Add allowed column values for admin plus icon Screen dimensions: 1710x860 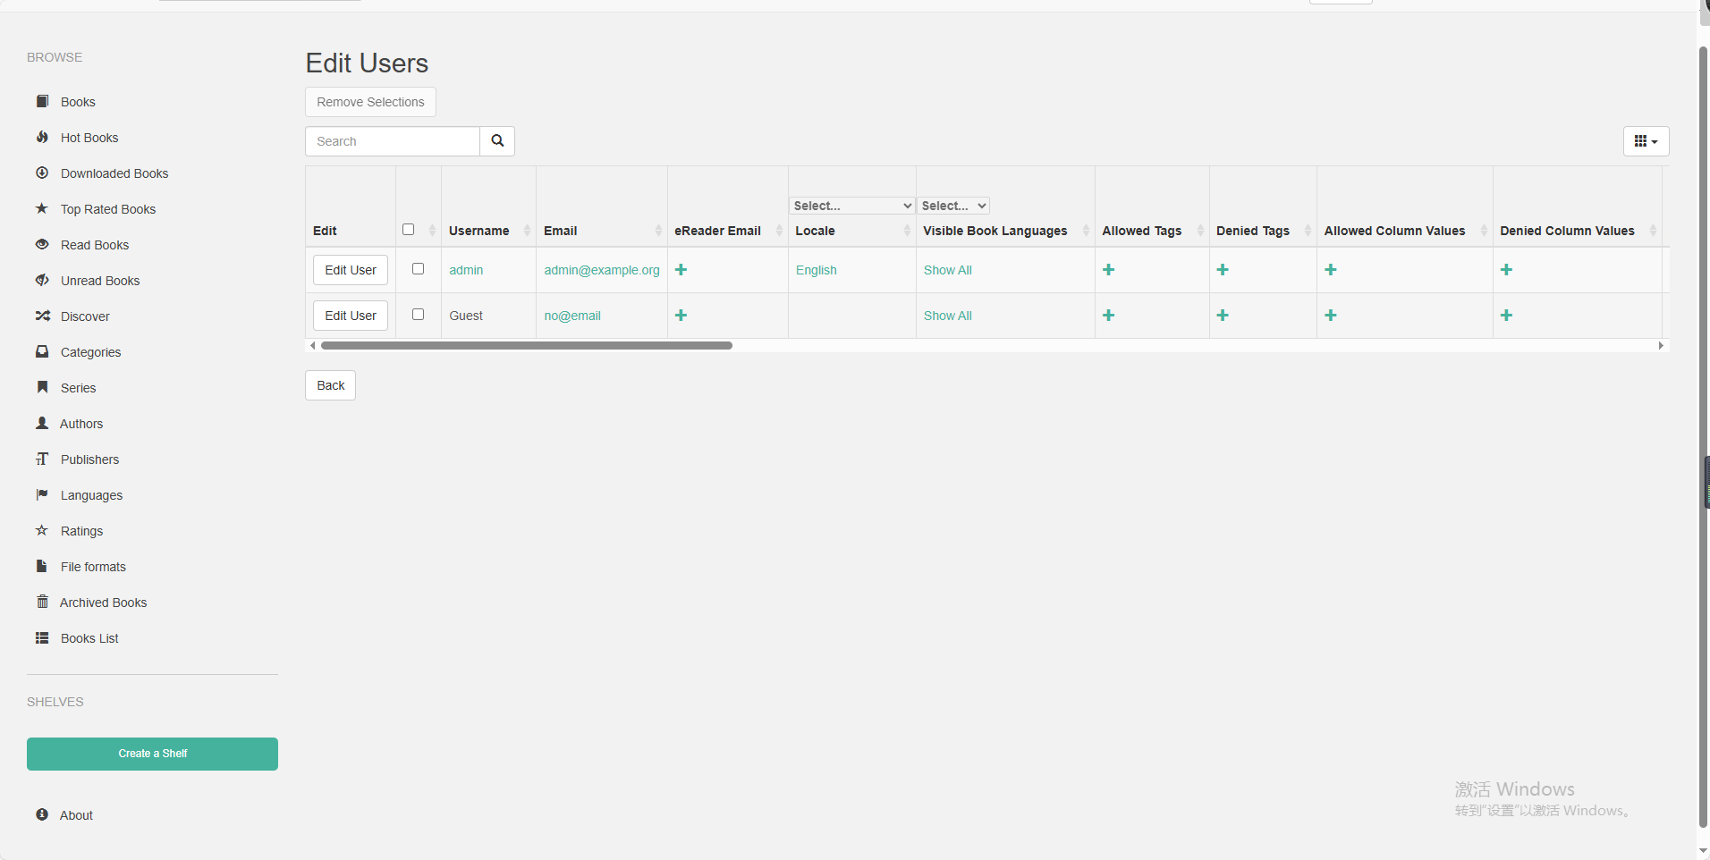point(1331,270)
